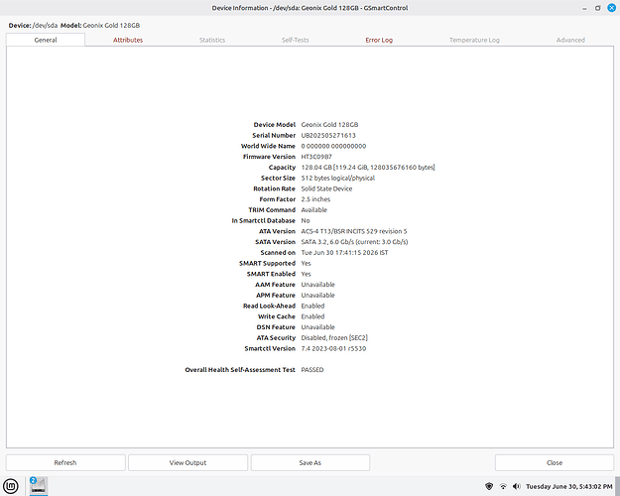Click ATA Security value Disabled, frozen [SEC2]
Viewport: 620px width, 496px height.
tap(334, 338)
